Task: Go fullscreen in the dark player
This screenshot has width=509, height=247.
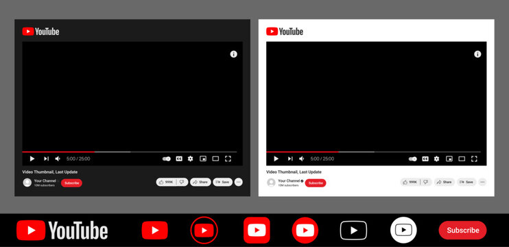Action: (228, 158)
